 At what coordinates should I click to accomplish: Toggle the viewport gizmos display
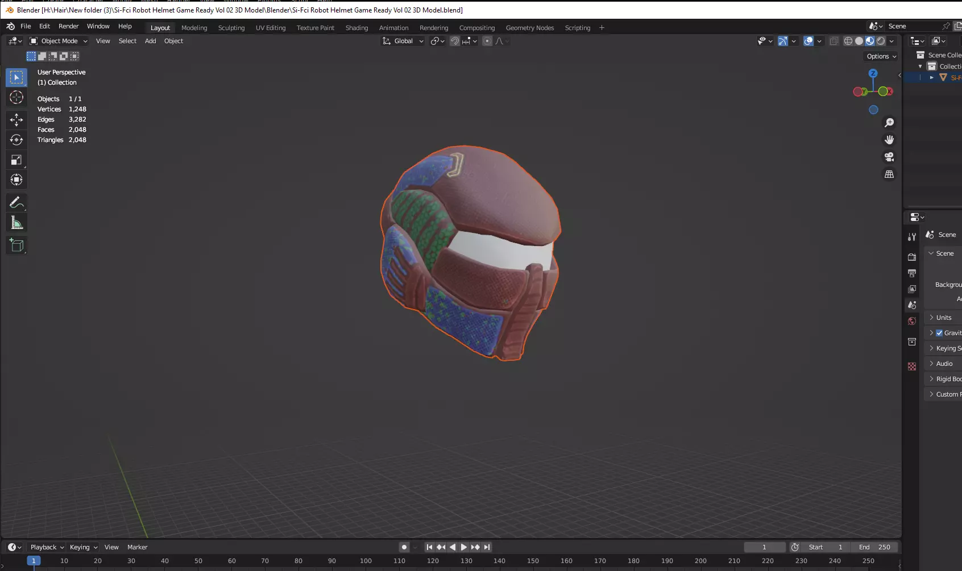click(x=783, y=41)
